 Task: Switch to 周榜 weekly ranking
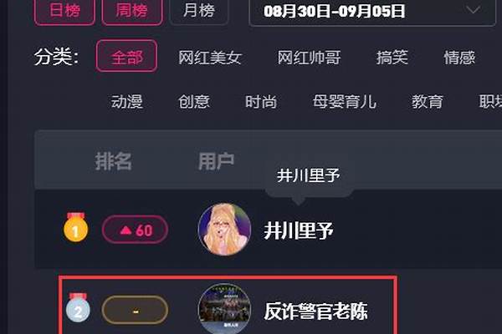click(132, 12)
